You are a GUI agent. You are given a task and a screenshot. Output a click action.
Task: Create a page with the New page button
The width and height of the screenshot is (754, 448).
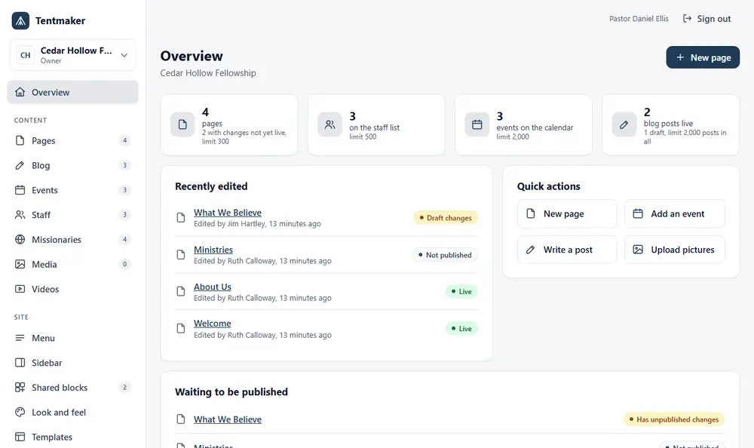tap(703, 57)
